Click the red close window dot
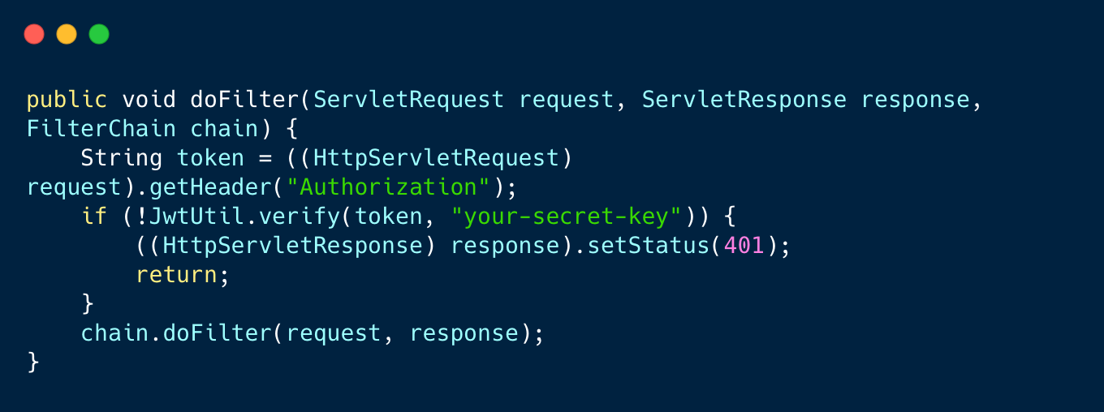 [x=34, y=34]
